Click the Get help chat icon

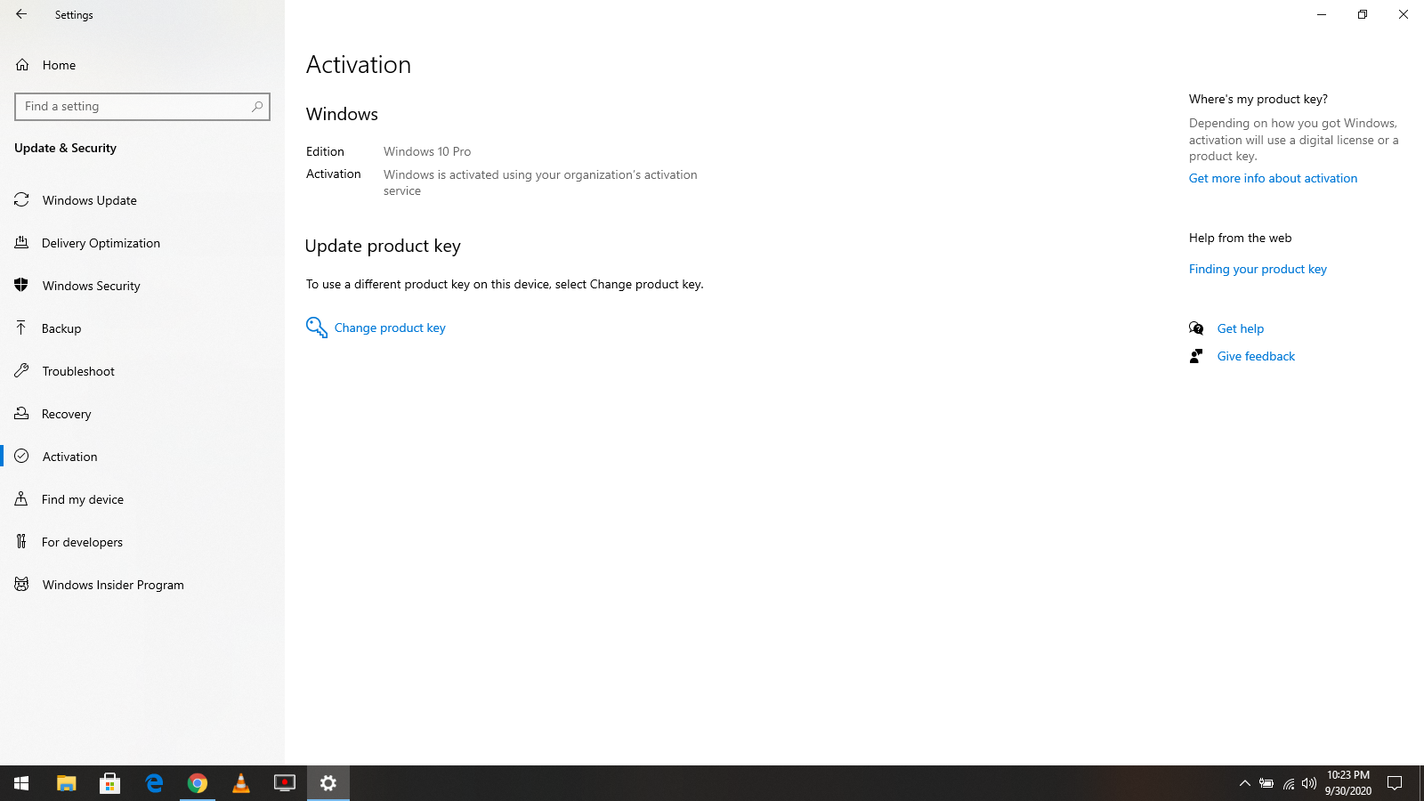[1196, 328]
